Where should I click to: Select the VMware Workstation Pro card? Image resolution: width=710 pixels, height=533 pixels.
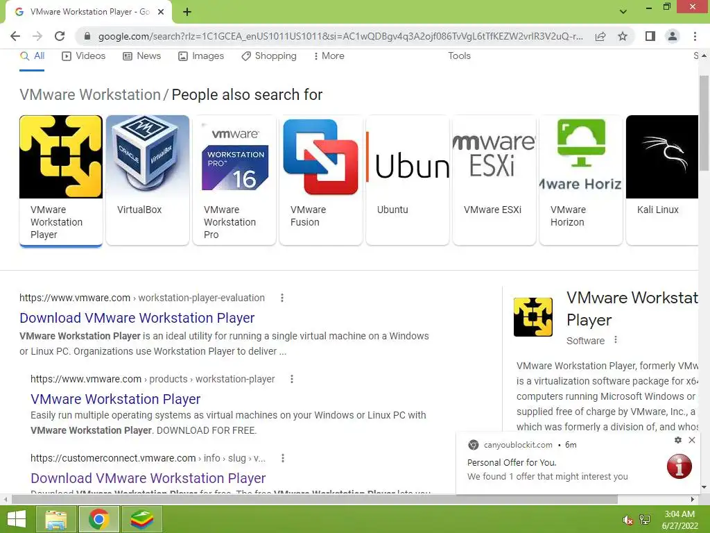pos(234,180)
